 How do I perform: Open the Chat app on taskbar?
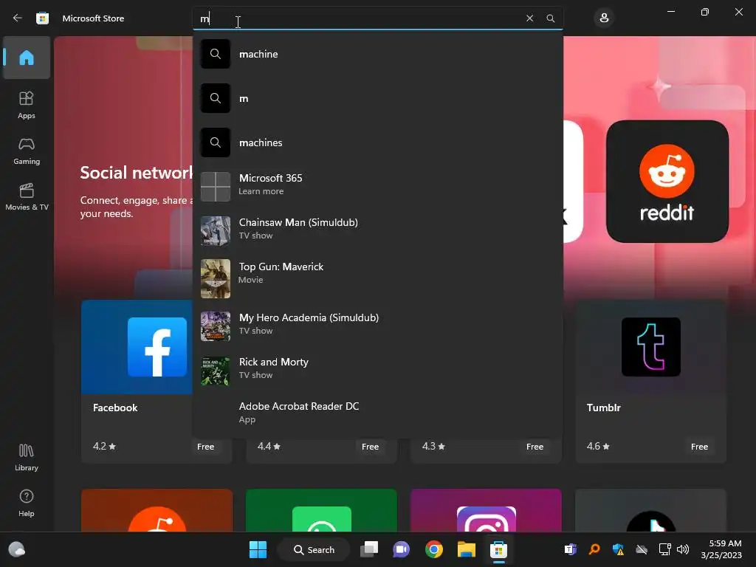coord(401,549)
